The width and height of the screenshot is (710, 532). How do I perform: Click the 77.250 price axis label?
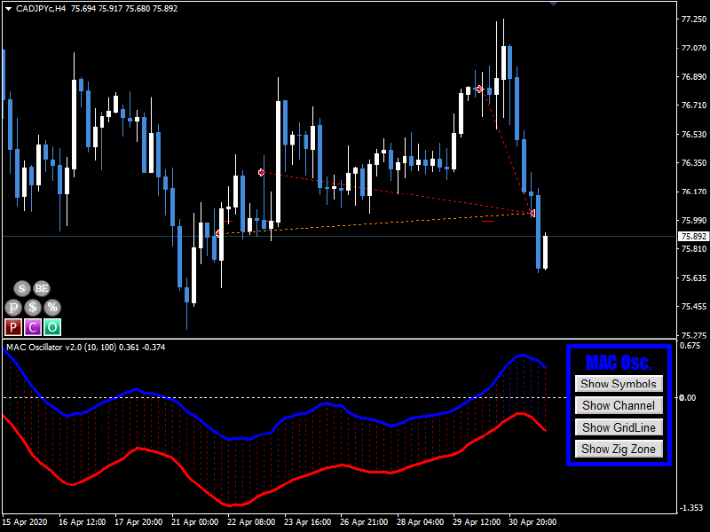point(694,19)
